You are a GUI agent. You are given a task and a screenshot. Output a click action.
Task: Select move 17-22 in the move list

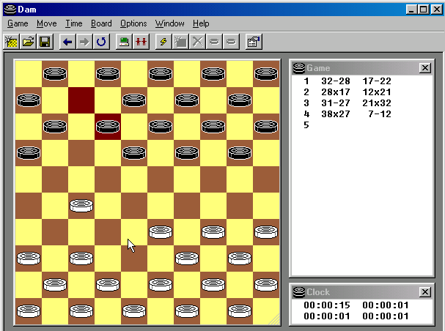tap(377, 81)
